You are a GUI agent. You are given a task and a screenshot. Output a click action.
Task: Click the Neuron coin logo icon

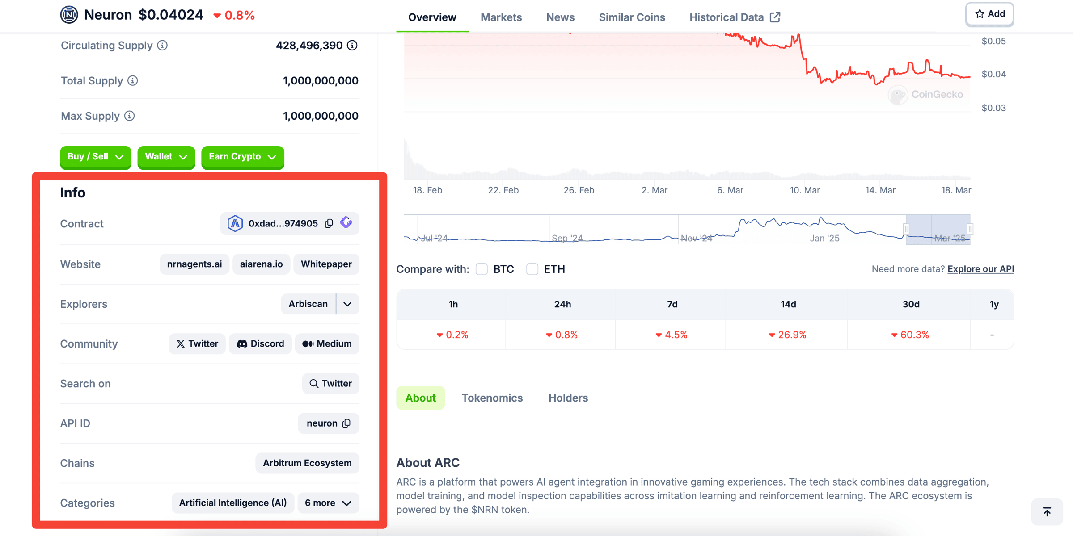tap(69, 15)
